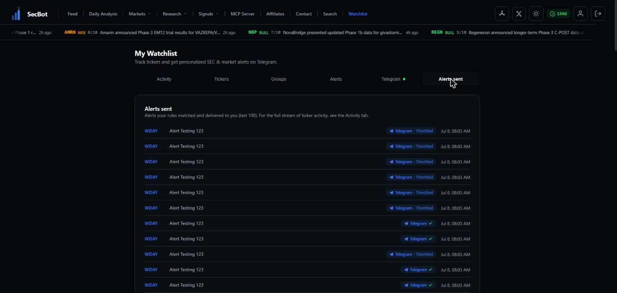Open the network graph icon button
617x293 pixels.
coord(502,14)
